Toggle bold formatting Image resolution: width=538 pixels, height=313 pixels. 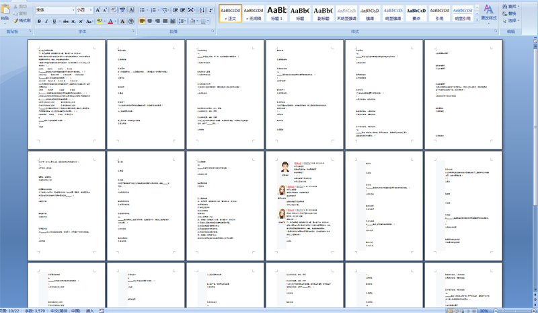click(39, 22)
